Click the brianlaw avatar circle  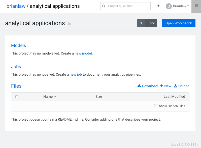pos(169,6)
